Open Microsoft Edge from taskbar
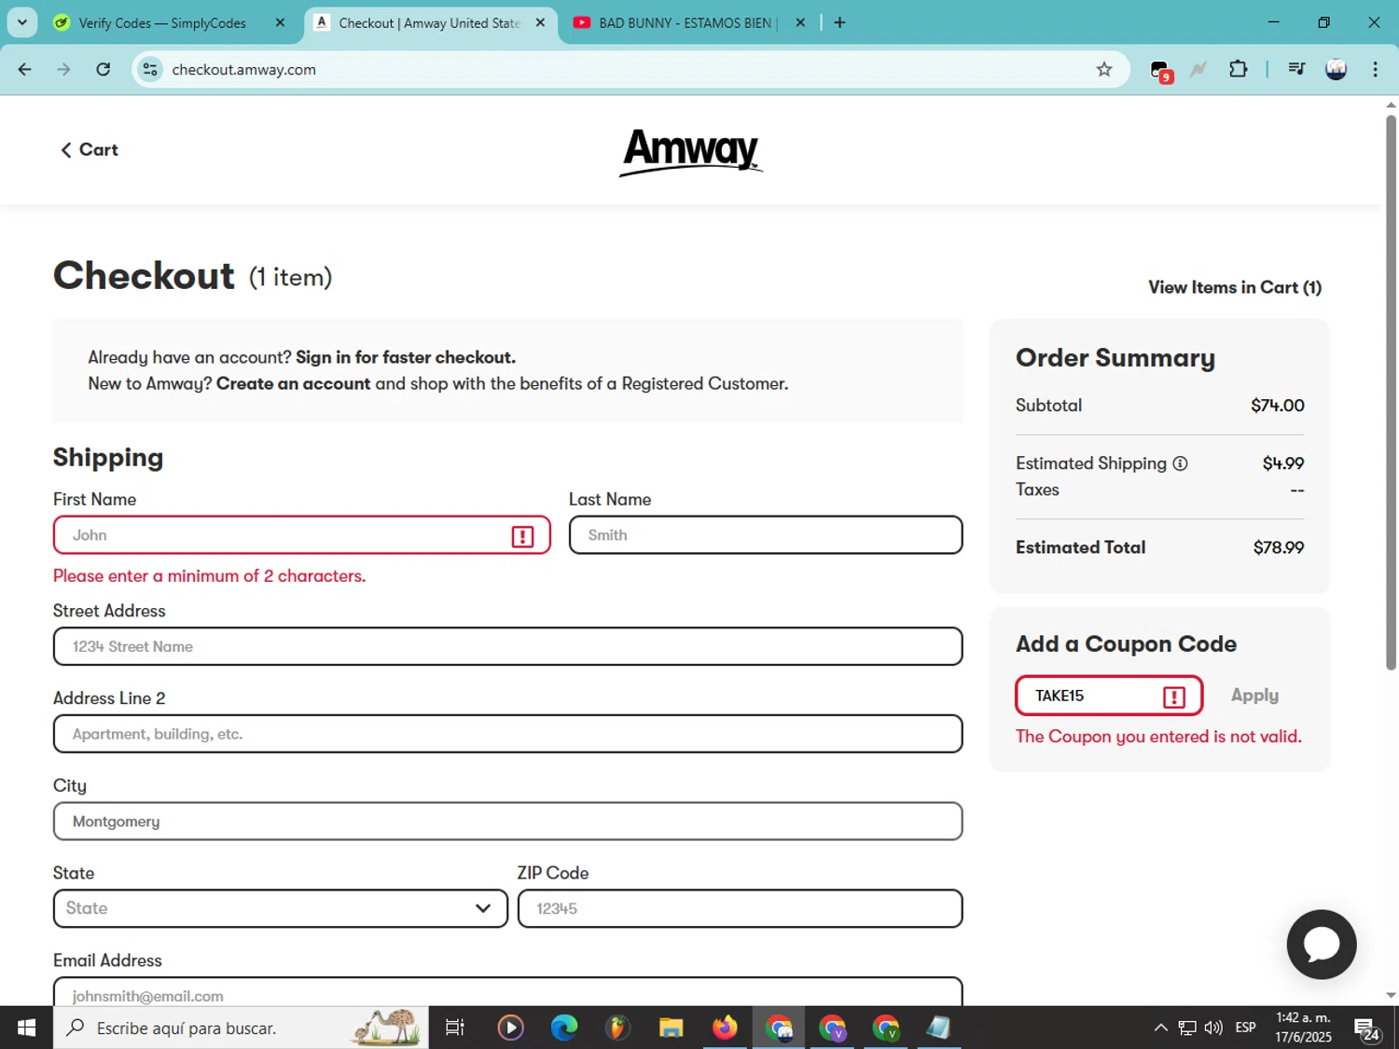1399x1049 pixels. click(563, 1028)
